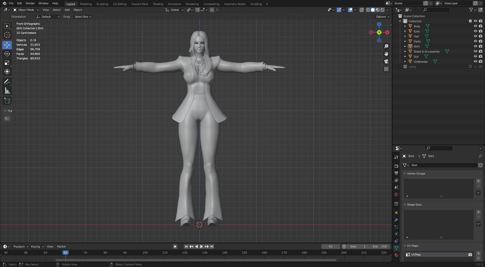Activate the Transform tool

(7, 71)
